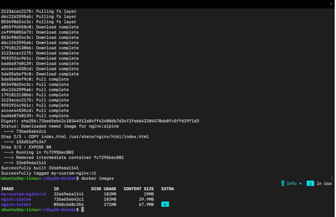Select nginx:alpine image name
Viewport: 336px width, 217px height.
(x=16, y=199)
